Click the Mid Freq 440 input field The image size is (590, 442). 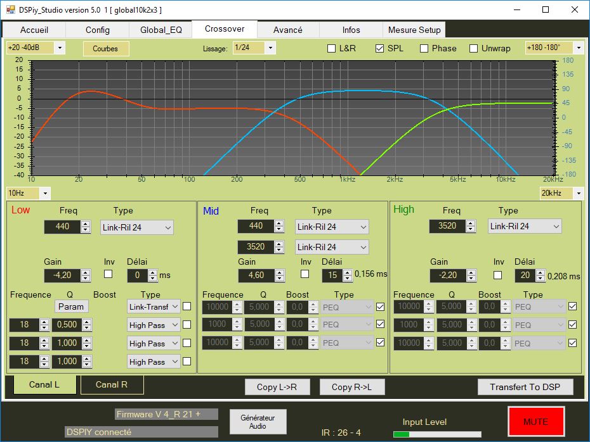pyautogui.click(x=254, y=226)
